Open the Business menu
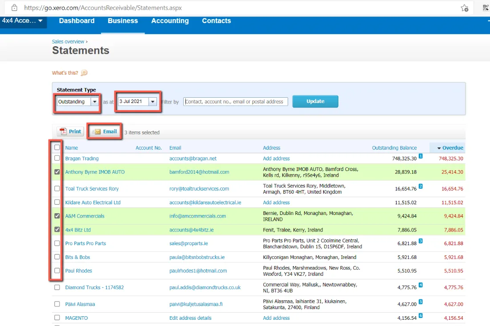 [x=123, y=21]
